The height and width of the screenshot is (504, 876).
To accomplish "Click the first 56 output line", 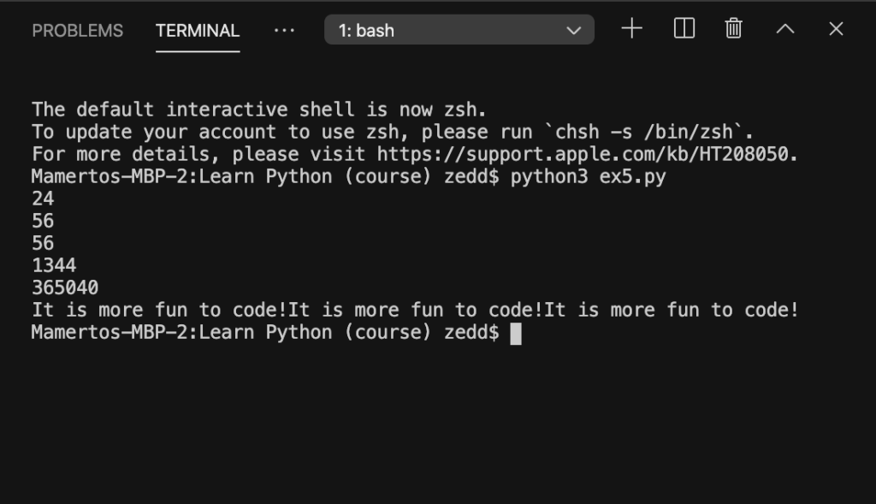I will 43,222.
